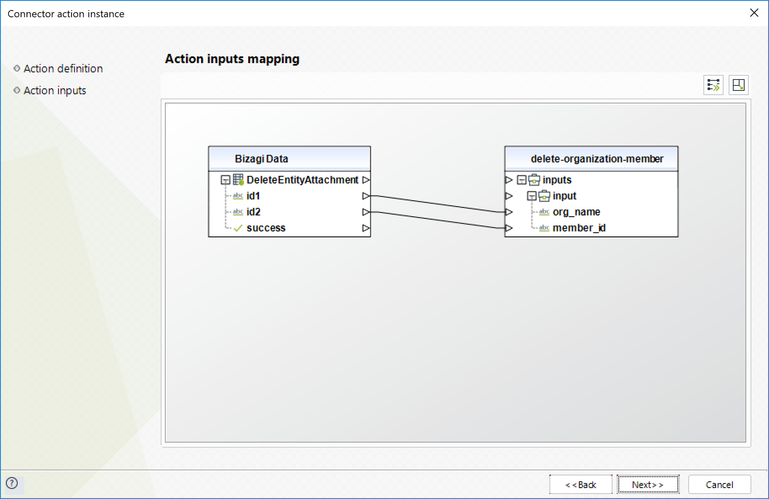769x499 pixels.
Task: Select the id2 attribute row
Action: (x=289, y=212)
